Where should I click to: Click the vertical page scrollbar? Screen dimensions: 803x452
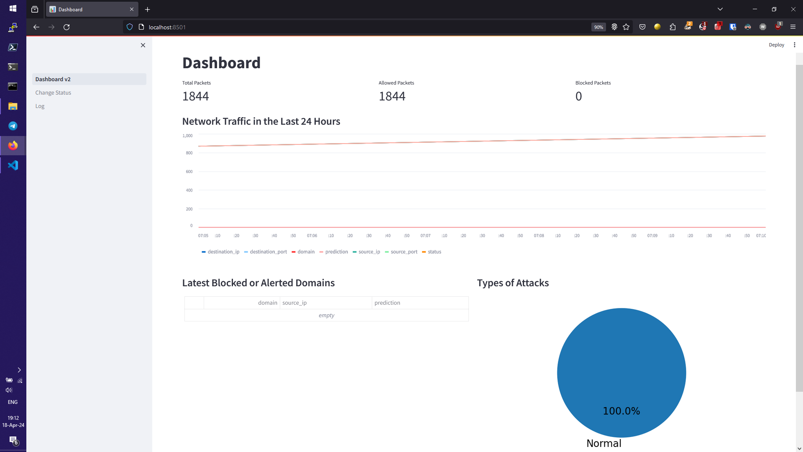[x=799, y=228]
